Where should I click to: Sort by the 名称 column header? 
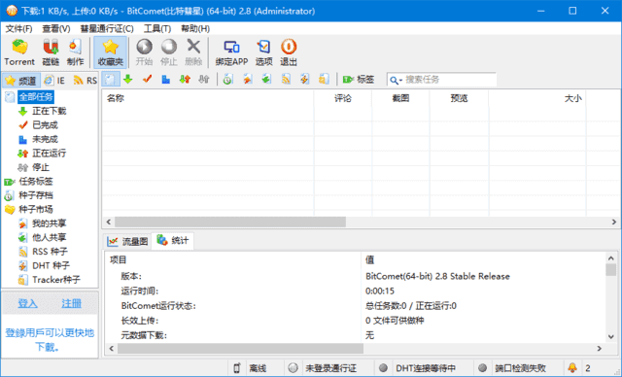pyautogui.click(x=208, y=98)
